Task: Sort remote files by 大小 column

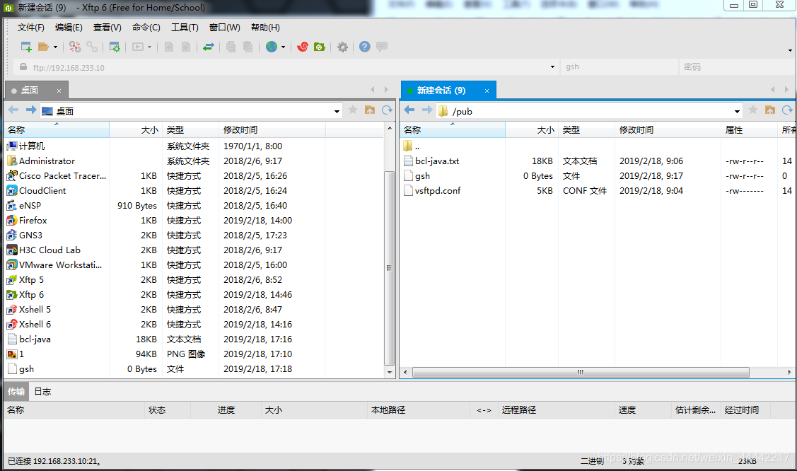Action: pyautogui.click(x=532, y=130)
